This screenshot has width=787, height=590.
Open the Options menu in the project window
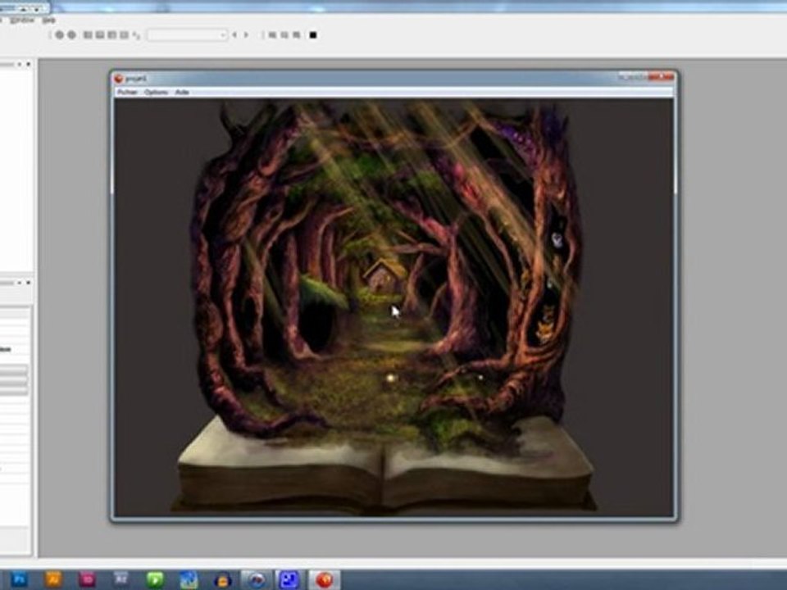[156, 93]
